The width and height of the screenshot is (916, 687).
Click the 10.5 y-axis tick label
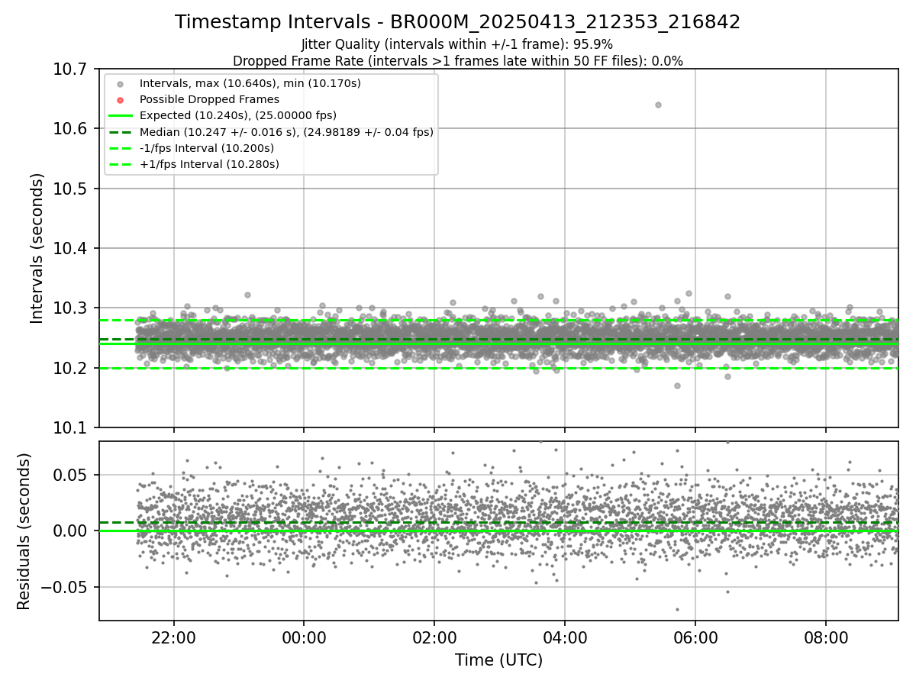(71, 189)
